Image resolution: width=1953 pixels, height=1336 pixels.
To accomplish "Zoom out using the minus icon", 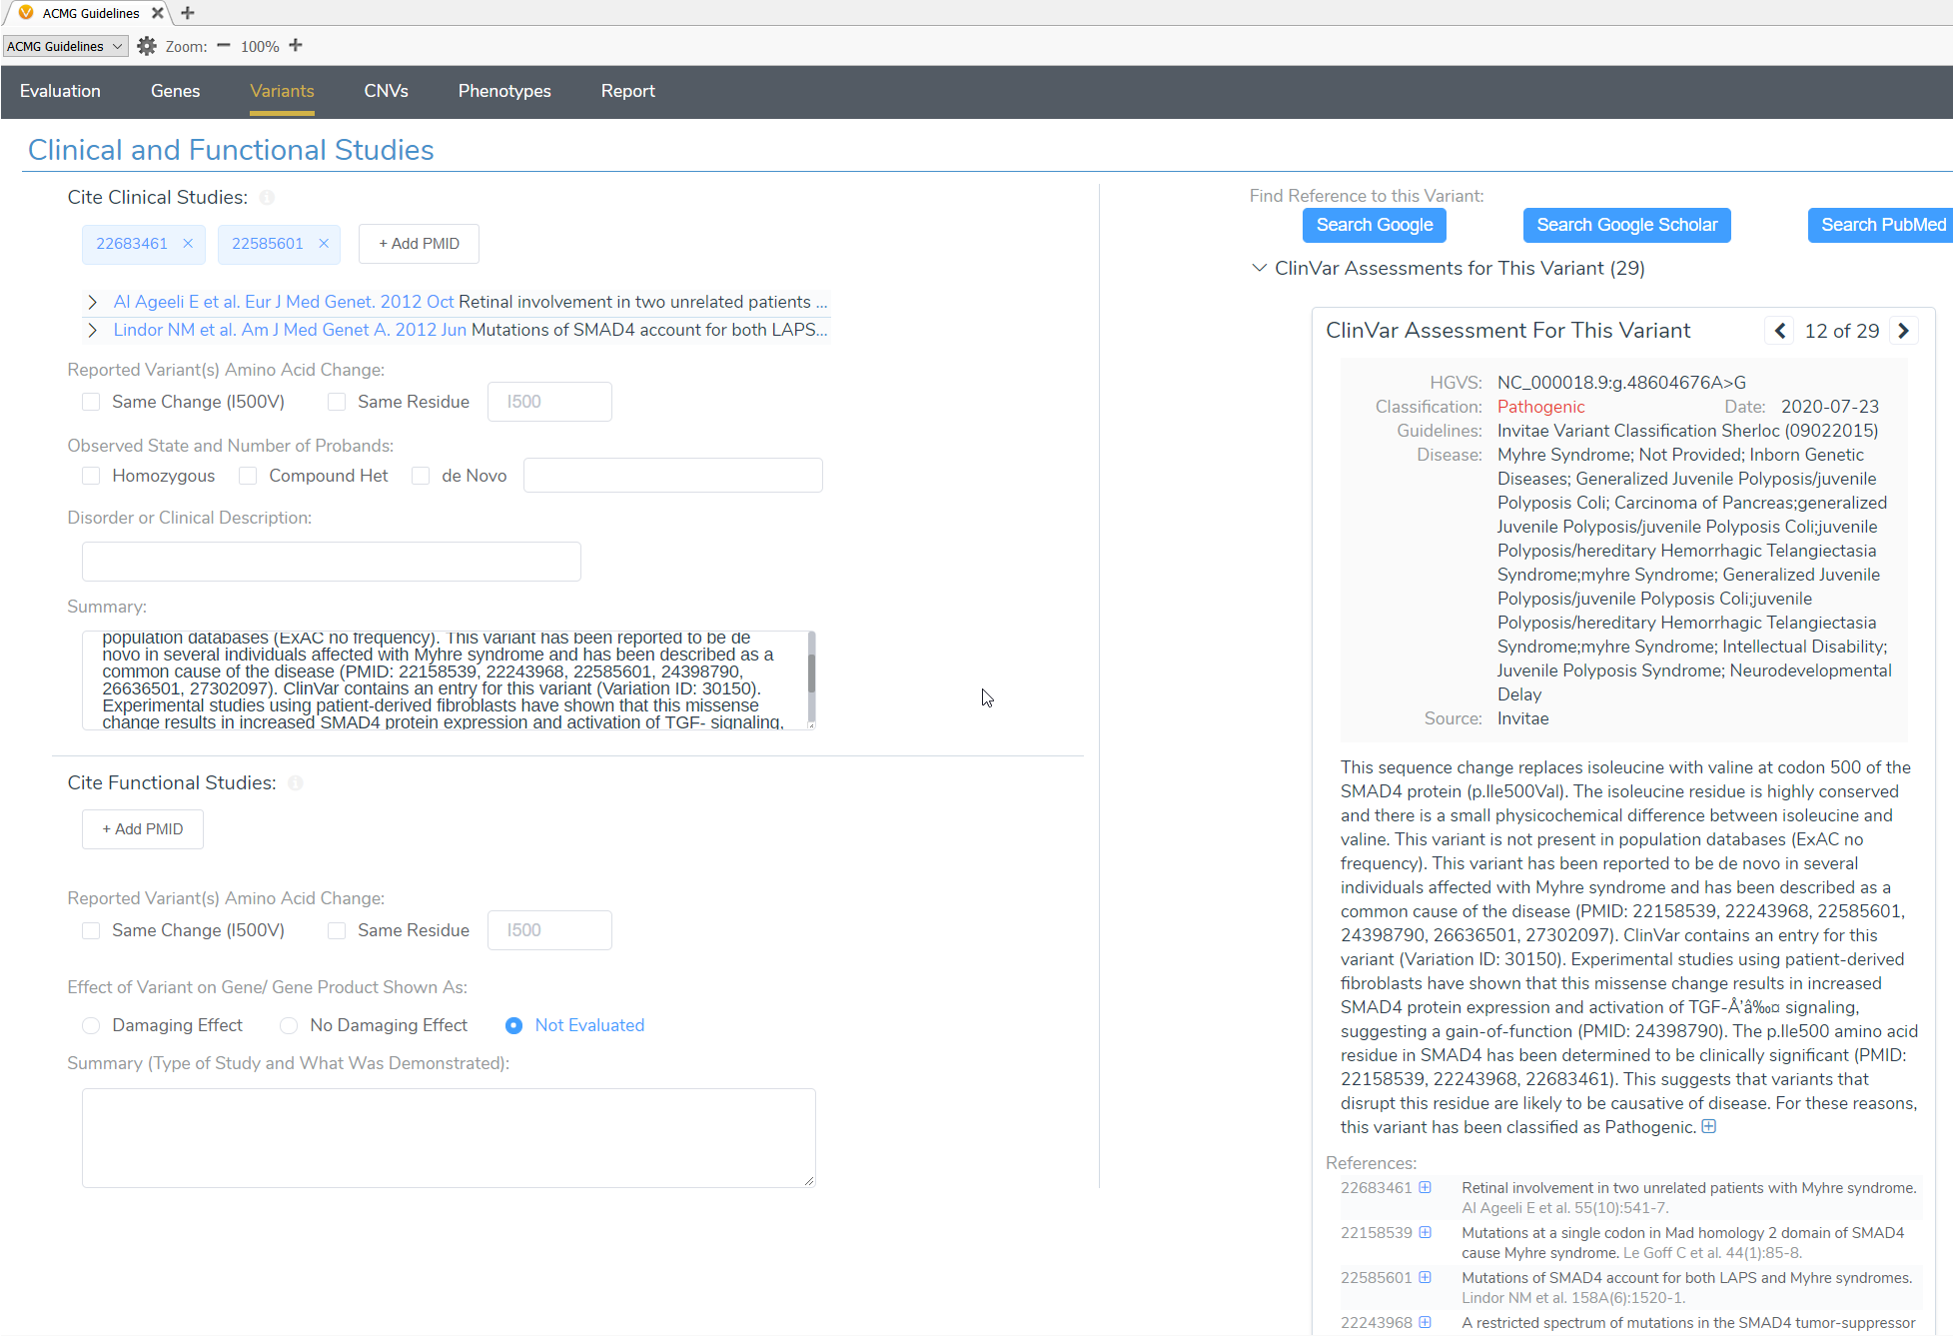I will [x=223, y=46].
